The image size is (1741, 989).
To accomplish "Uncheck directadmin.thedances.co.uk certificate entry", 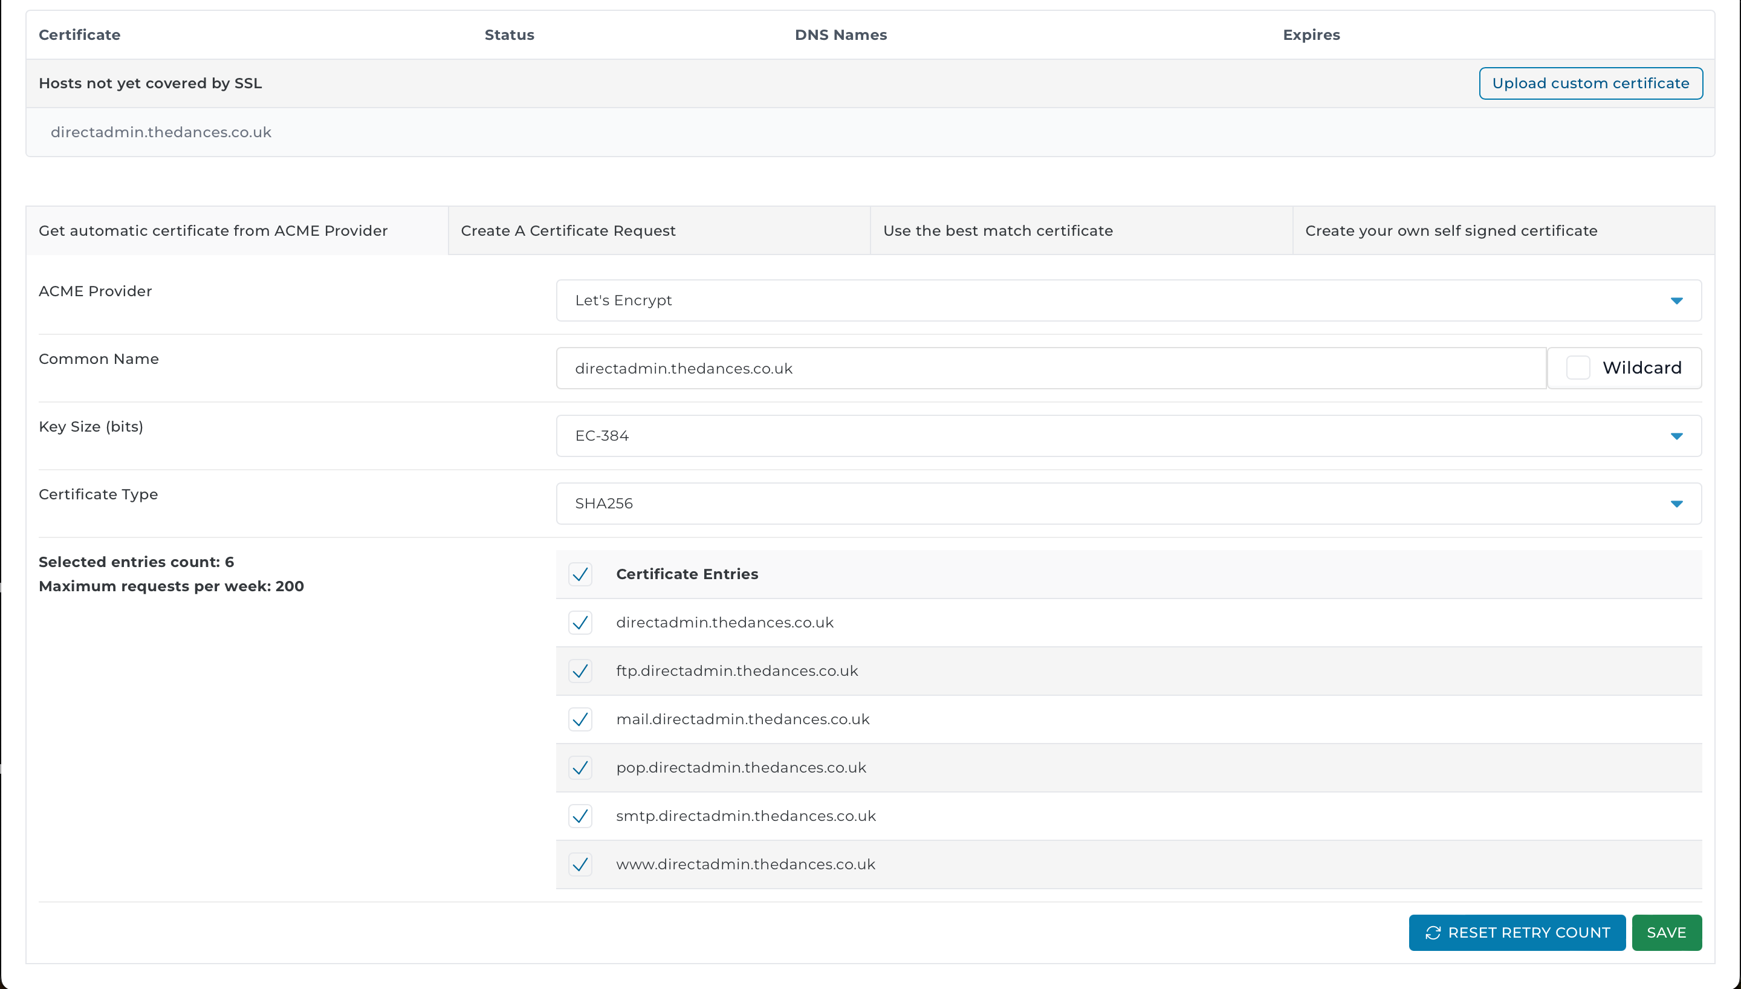I will [x=580, y=622].
